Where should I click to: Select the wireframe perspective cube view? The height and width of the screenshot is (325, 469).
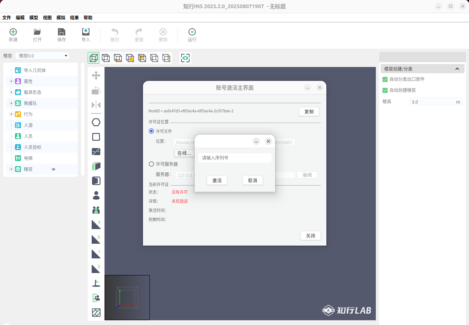(94, 58)
